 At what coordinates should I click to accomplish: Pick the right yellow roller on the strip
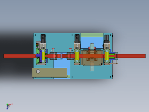[x=107, y=56]
